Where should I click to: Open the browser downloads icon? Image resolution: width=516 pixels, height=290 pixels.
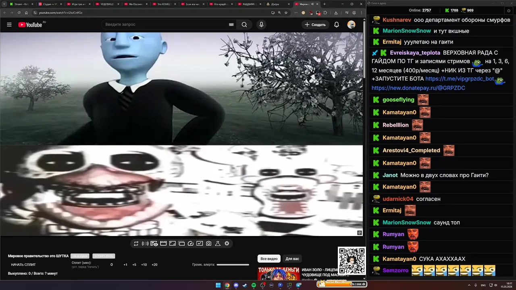[x=336, y=12]
